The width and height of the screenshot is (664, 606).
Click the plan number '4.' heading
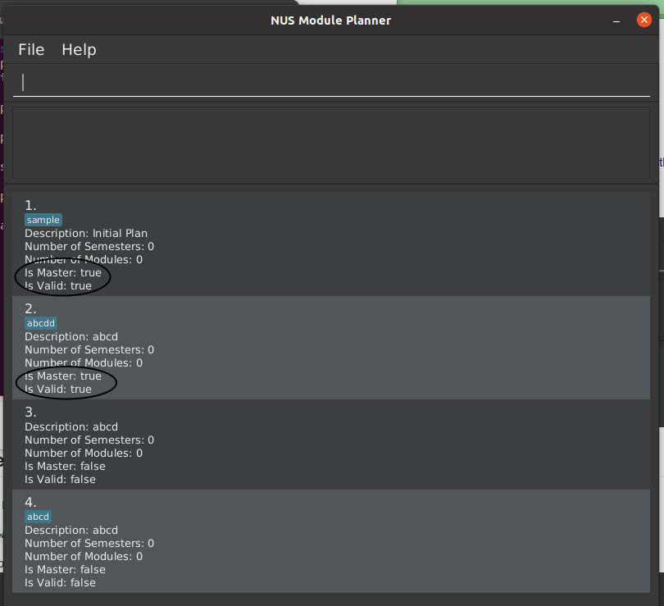[x=30, y=502]
